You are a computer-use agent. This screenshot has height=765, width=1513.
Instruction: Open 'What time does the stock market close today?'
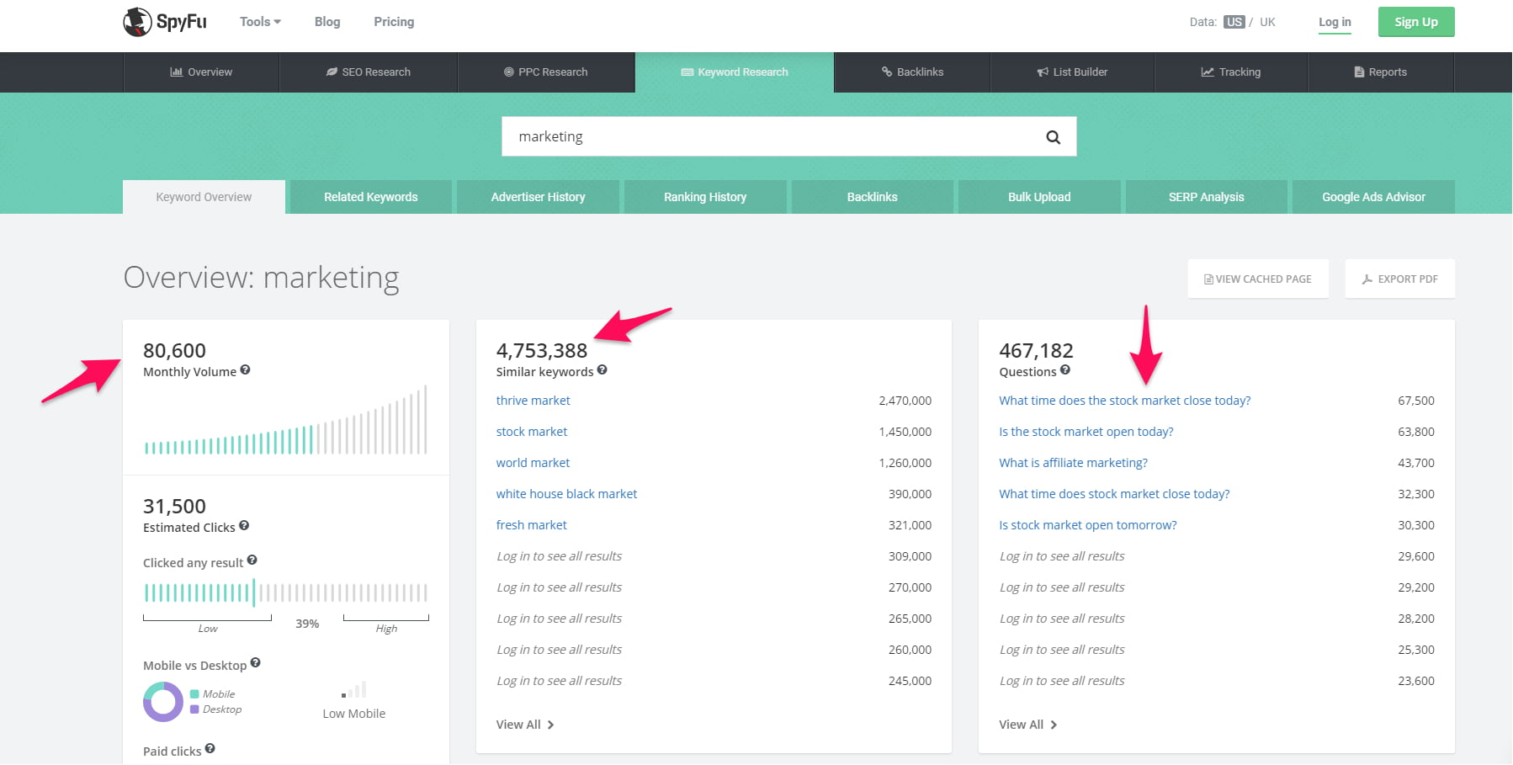pos(1124,401)
